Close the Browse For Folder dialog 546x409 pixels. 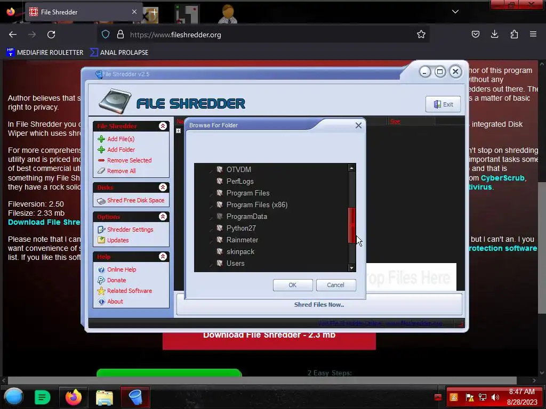coord(358,126)
